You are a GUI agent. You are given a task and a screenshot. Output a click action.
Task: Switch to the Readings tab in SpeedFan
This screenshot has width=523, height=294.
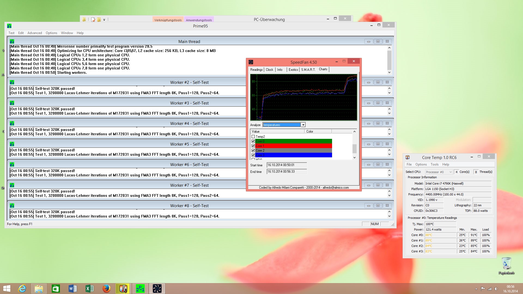[x=256, y=70]
